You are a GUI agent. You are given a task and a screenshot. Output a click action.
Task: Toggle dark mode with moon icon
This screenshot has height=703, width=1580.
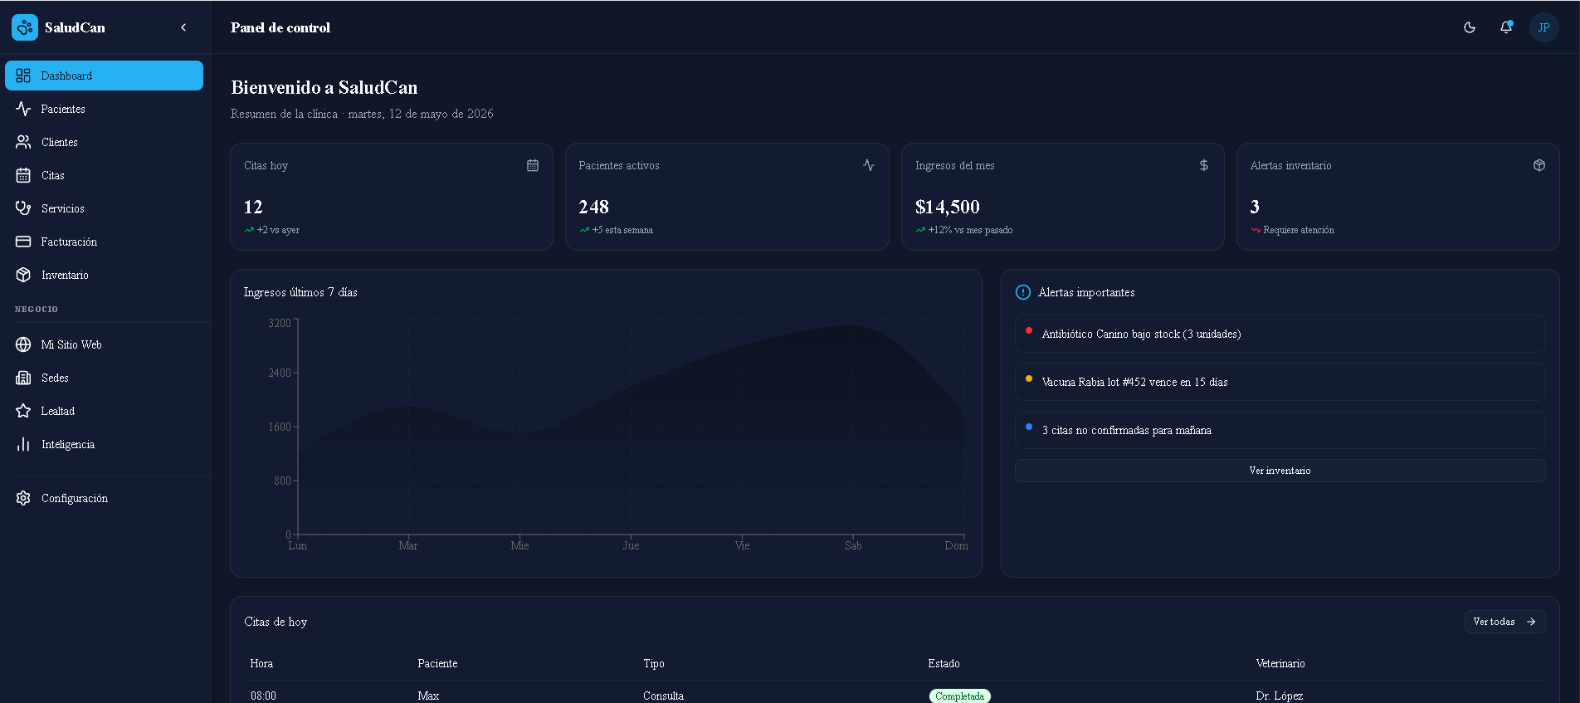pos(1470,27)
